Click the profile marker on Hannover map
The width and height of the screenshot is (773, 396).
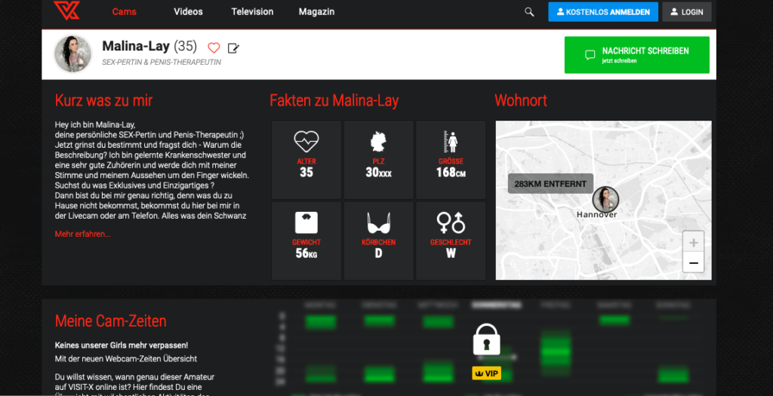(x=605, y=199)
